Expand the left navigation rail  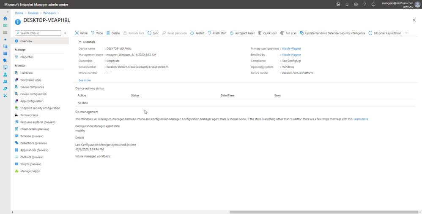7,12
